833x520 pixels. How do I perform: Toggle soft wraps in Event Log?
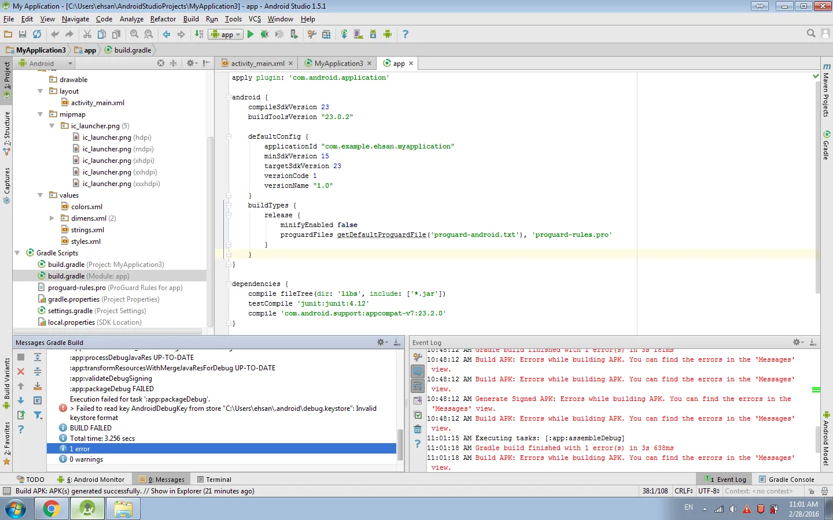tap(418, 386)
